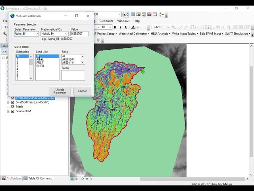Select SHRB in the Land Use list
Viewport: 254px width, 191px height.
40,66
